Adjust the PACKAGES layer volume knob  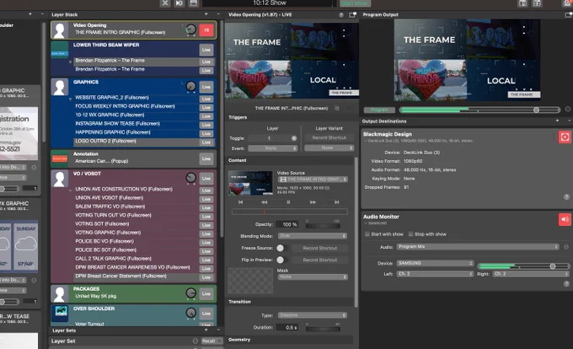190,293
